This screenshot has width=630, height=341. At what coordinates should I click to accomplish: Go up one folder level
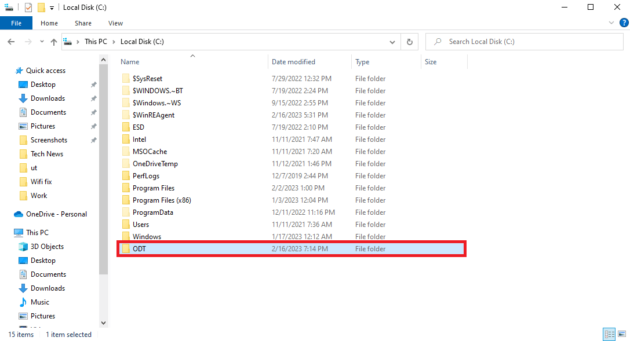[x=54, y=42]
